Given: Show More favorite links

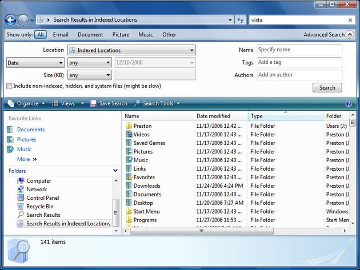Looking at the screenshot, I should point(27,159).
